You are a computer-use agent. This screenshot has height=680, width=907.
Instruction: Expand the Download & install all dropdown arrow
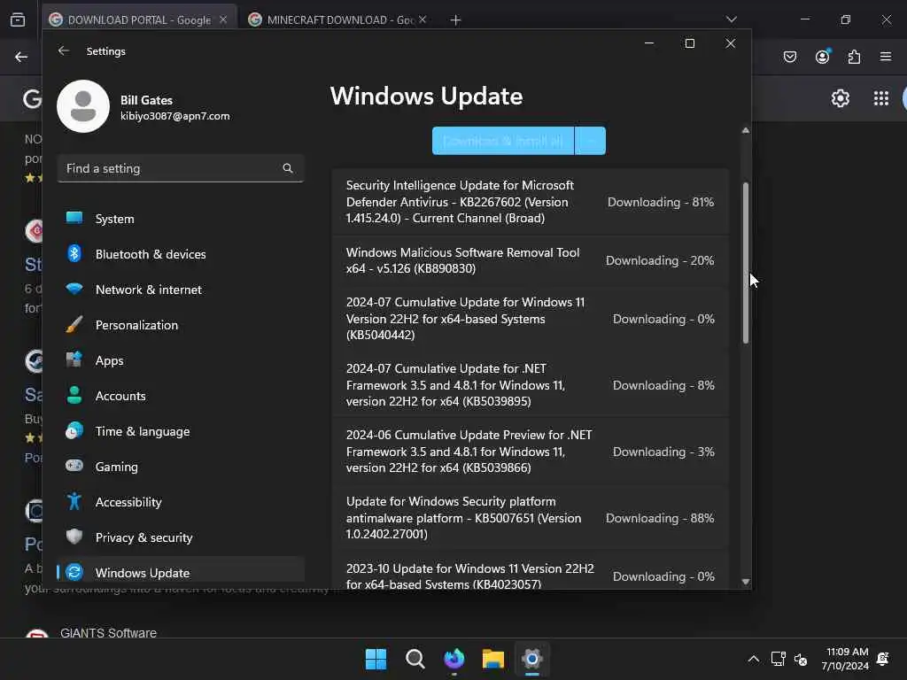tap(591, 141)
